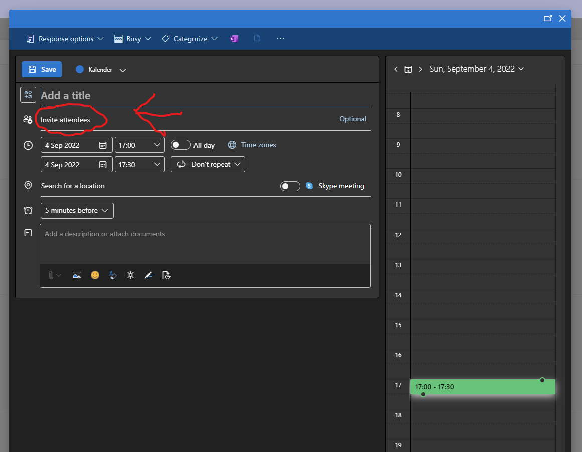This screenshot has width=582, height=452.
Task: Go to the next day with right arrow
Action: click(x=420, y=69)
